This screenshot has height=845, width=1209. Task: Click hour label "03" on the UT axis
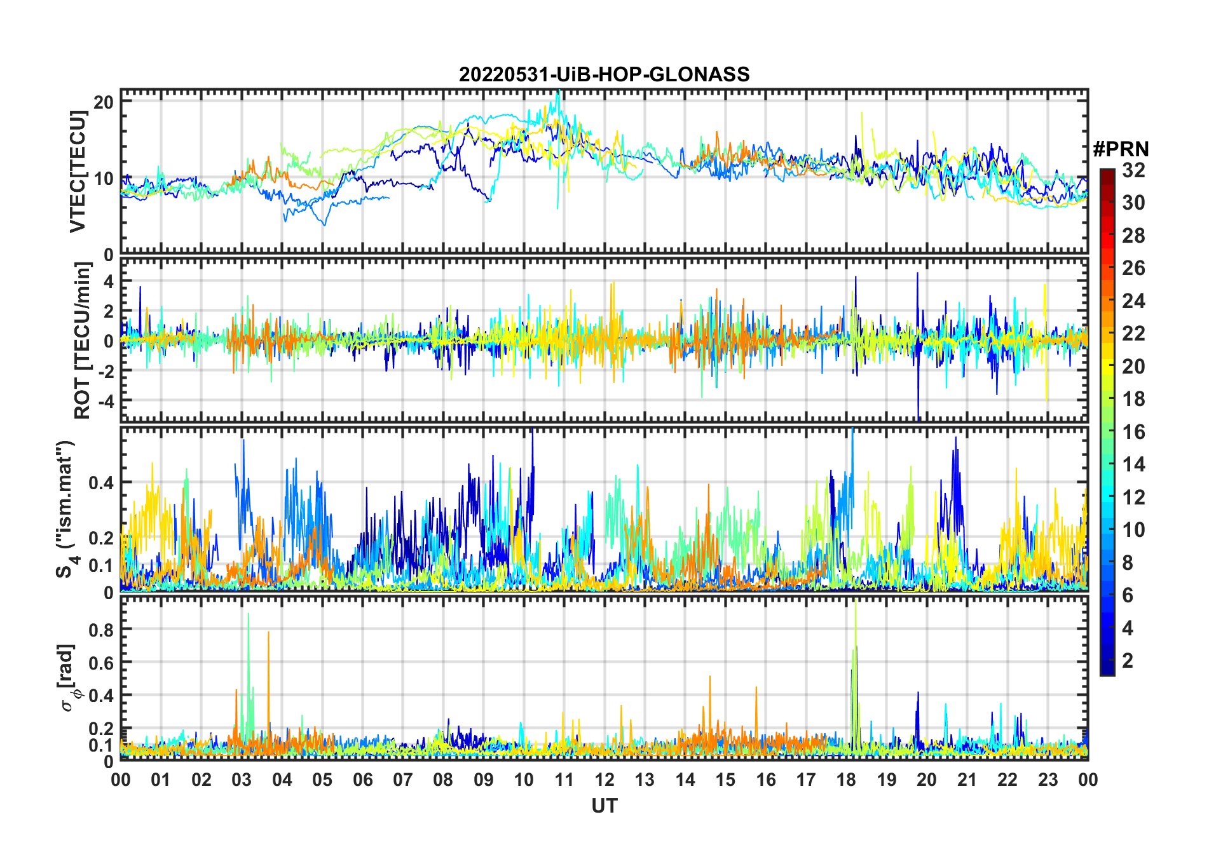pyautogui.click(x=242, y=780)
